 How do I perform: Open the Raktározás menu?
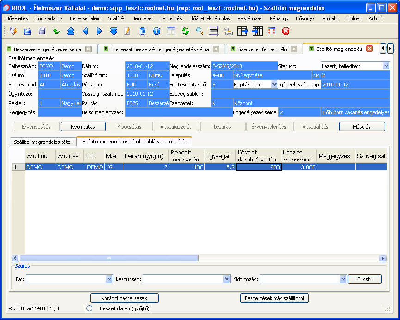pos(249,18)
